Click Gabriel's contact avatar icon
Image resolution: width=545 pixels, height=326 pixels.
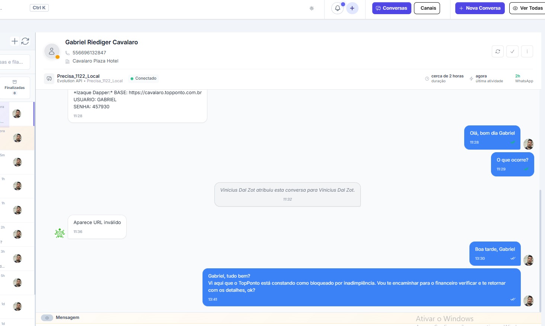pyautogui.click(x=52, y=52)
